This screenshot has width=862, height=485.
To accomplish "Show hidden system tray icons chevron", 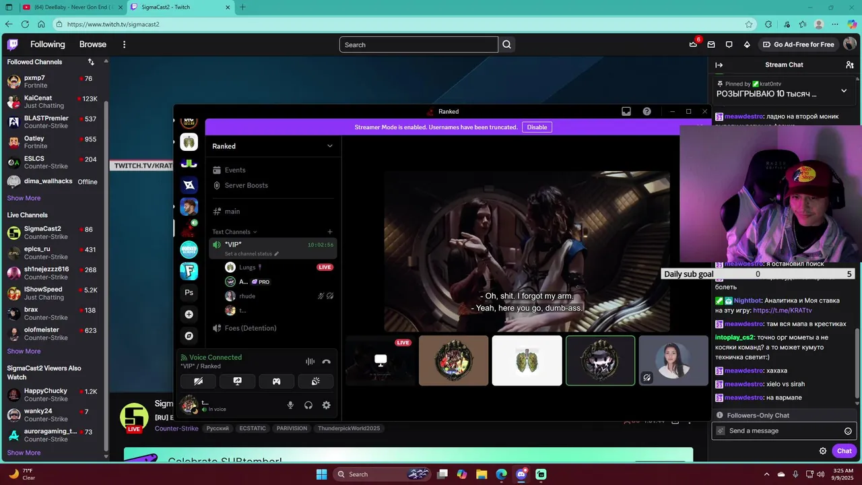I will 766,474.
